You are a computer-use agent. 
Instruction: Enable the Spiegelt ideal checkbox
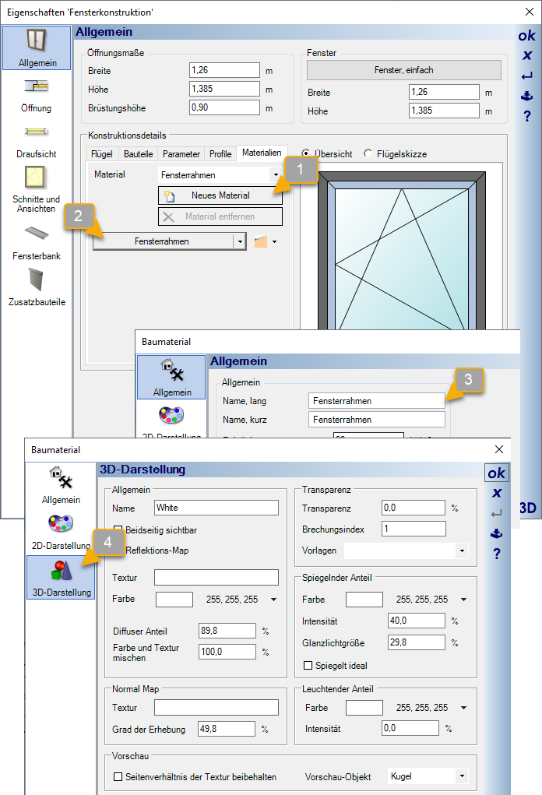(308, 666)
